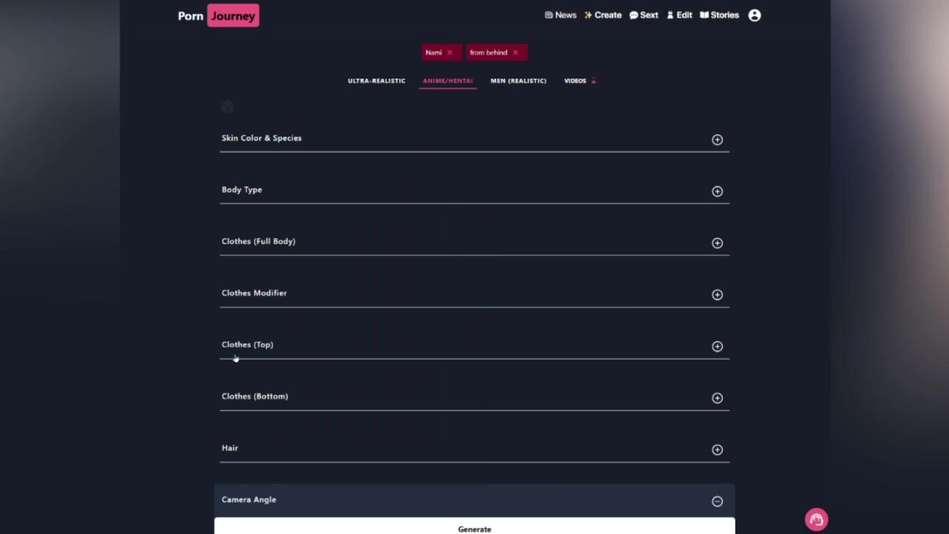
Task: Open the pink support chat bubble icon
Action: (x=816, y=520)
